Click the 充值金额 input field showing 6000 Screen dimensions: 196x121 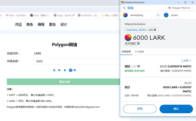(x=77, y=61)
